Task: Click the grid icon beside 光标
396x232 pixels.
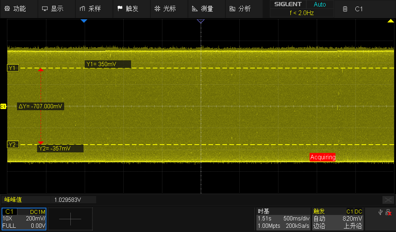Action: coord(157,9)
